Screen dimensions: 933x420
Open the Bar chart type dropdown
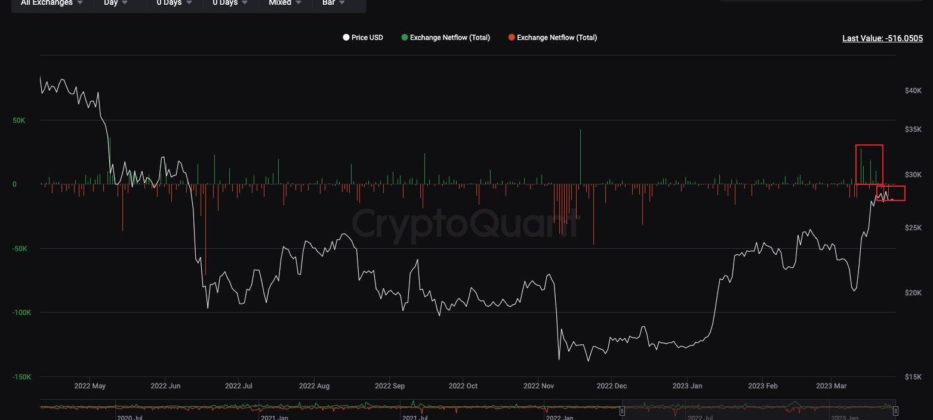coord(333,3)
